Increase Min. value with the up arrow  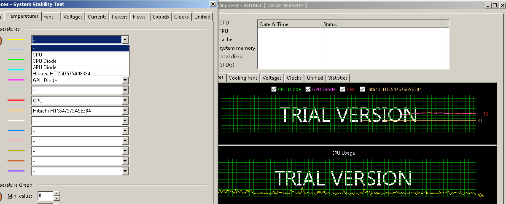pos(57,194)
